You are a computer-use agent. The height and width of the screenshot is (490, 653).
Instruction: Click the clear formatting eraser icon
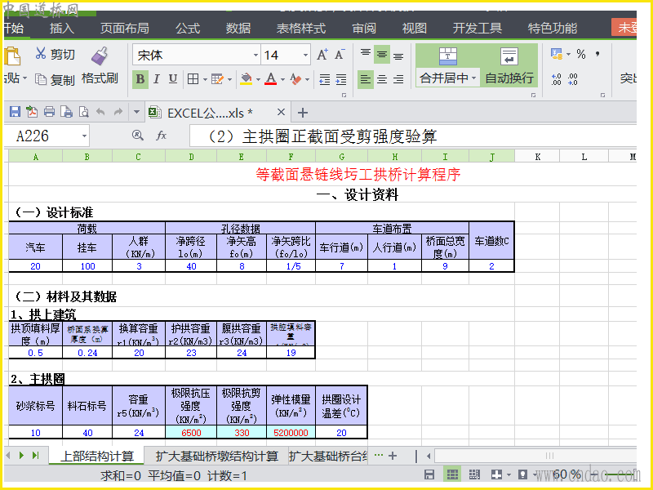tap(295, 78)
